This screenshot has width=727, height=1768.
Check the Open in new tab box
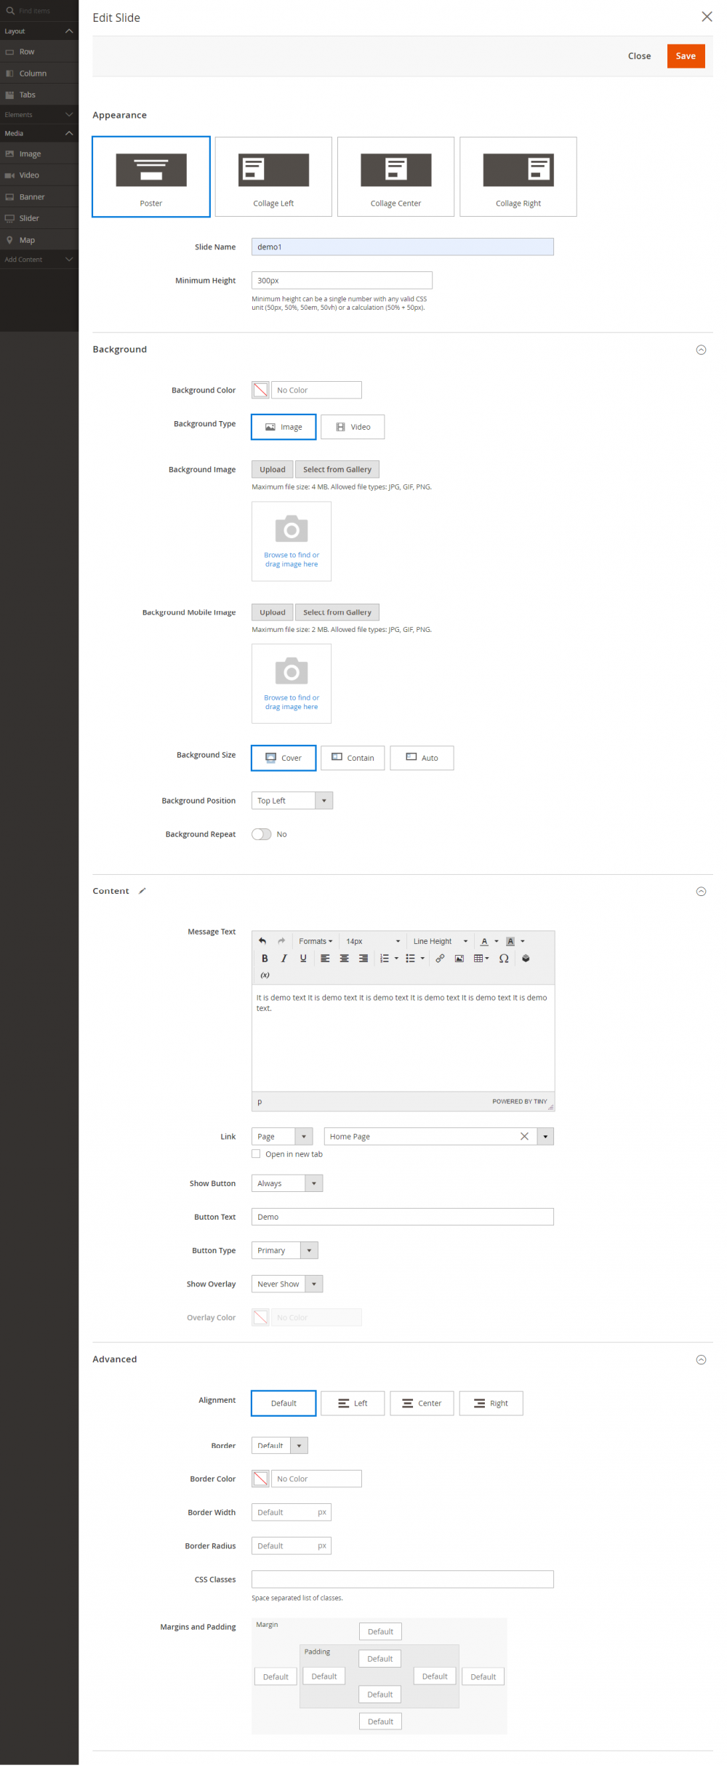point(256,1153)
